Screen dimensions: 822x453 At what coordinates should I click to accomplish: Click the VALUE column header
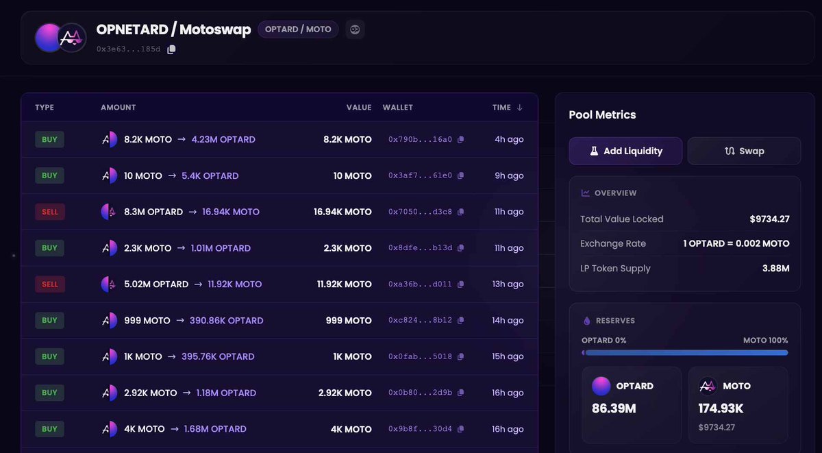[x=359, y=108]
